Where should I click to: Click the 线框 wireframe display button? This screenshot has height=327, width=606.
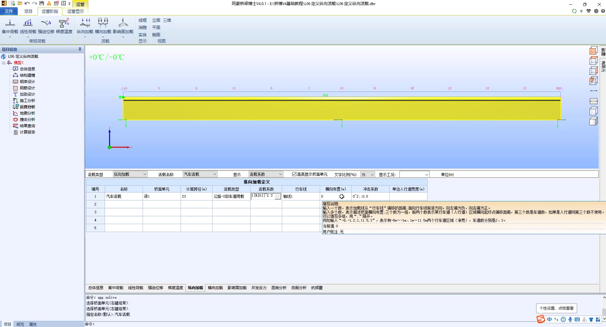click(x=143, y=20)
